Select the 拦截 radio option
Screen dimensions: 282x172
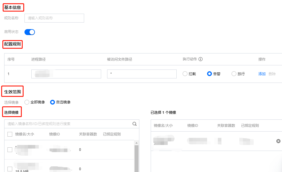tap(185, 74)
